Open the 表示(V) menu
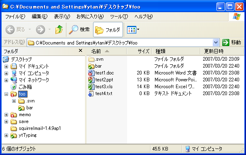This screenshot has width=246, height=155. pos(62,17)
